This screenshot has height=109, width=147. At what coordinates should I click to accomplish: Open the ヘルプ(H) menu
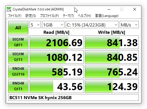click(x=84, y=16)
